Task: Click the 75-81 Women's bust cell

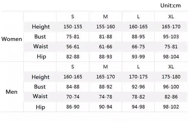Action: point(73,37)
